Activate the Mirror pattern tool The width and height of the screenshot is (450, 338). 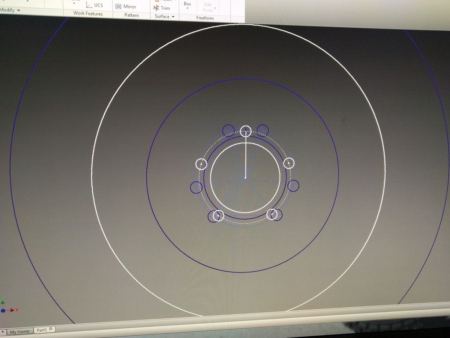[x=126, y=6]
